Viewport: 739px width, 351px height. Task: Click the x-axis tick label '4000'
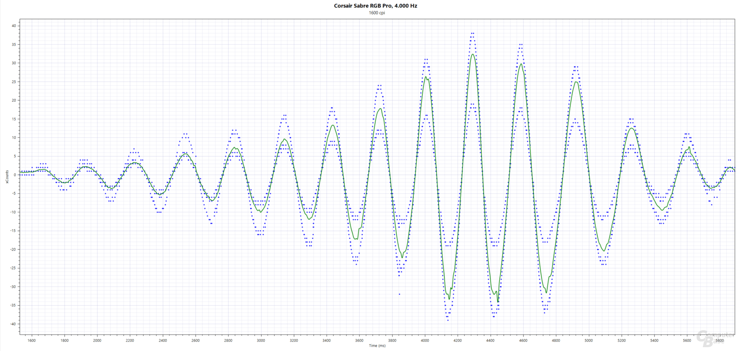click(425, 340)
